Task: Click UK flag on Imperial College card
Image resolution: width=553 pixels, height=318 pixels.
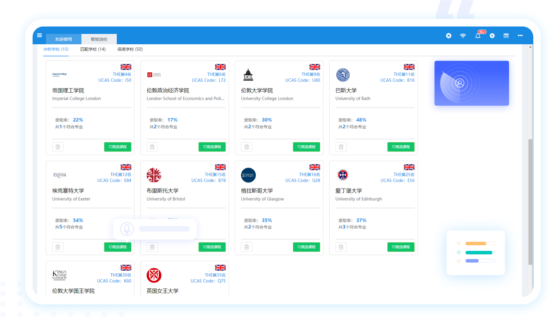Action: (126, 67)
